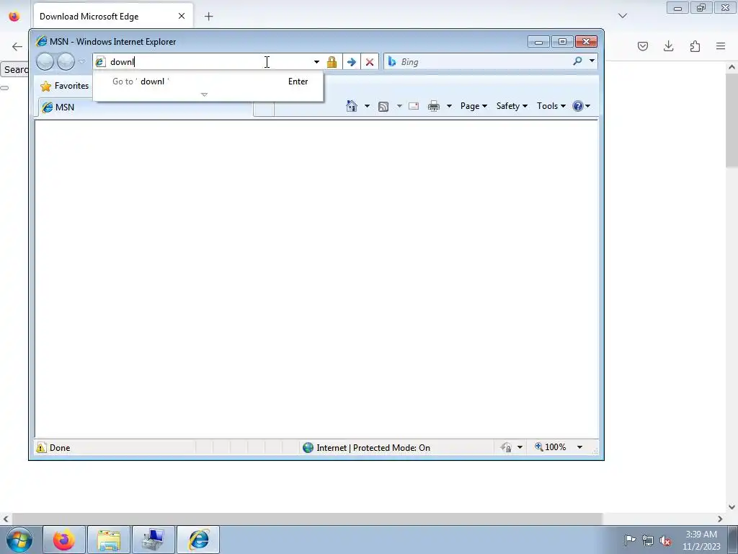
Task: Close the Download Microsoft Edge tab
Action: 181,16
